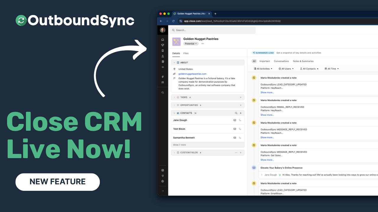378x212 pixels.
Task: Toggle the All activities filter pill
Action: point(263,69)
